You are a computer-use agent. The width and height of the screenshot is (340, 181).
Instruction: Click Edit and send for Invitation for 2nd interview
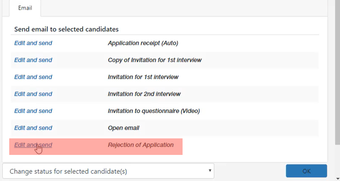(33, 94)
